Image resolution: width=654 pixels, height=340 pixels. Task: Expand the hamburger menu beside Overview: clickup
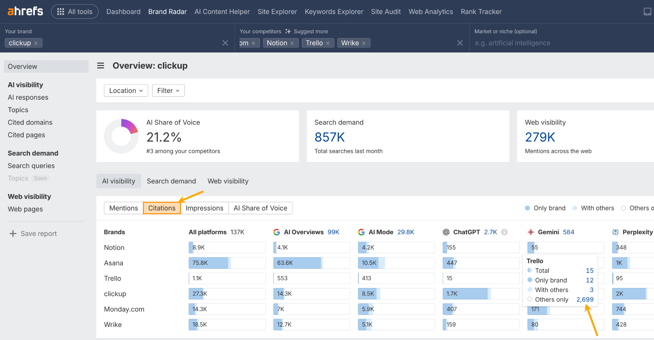(x=100, y=66)
